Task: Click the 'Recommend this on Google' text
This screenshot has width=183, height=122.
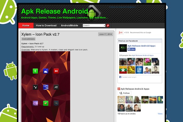Action: (141, 33)
